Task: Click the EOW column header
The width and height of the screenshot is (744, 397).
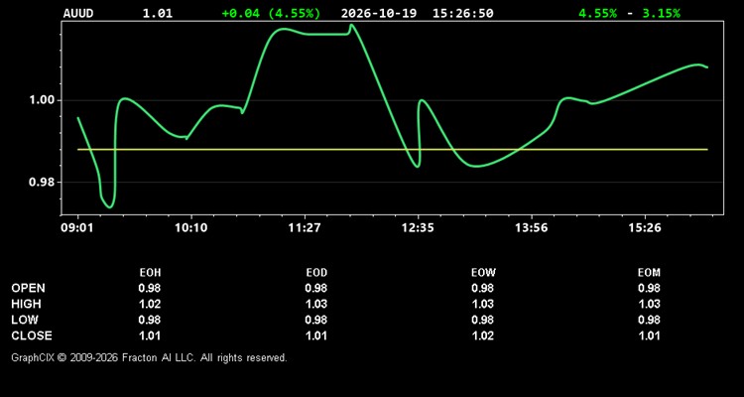Action: point(483,273)
